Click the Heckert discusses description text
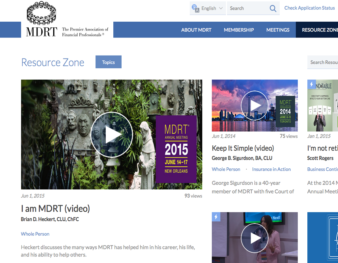The width and height of the screenshot is (338, 263). [108, 251]
